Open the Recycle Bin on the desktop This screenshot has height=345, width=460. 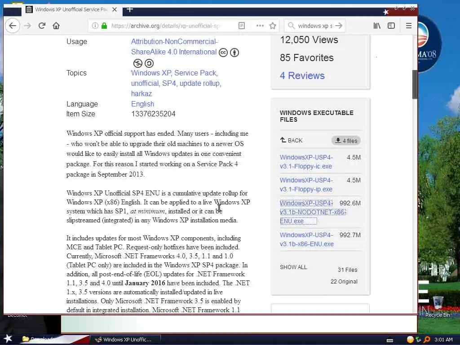point(438,306)
